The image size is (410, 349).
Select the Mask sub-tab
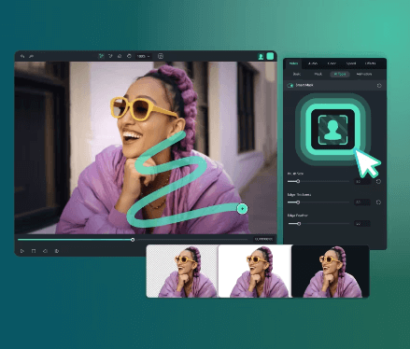pos(318,74)
